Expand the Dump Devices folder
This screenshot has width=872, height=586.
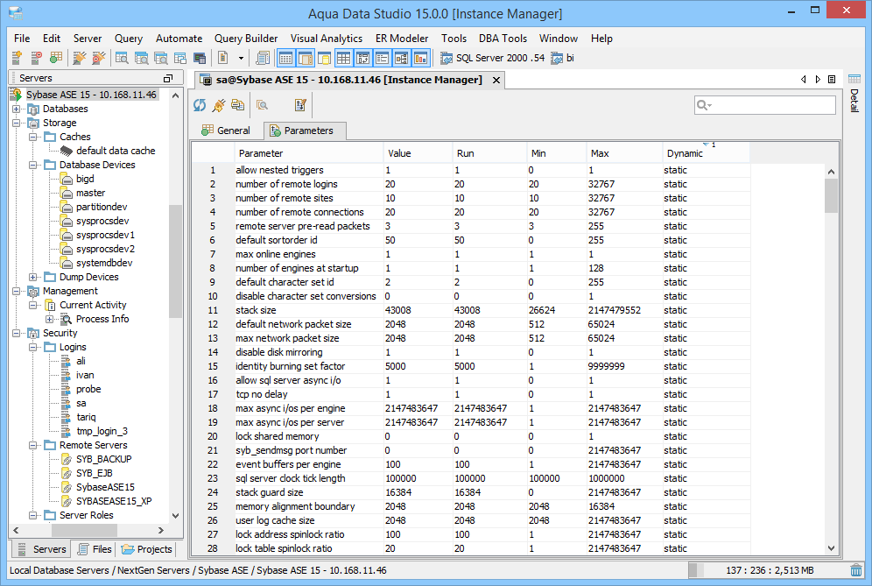[x=33, y=277]
